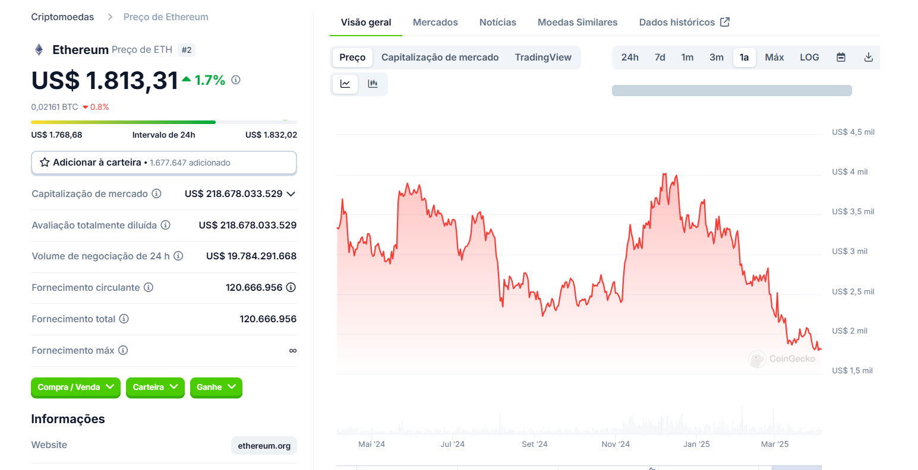This screenshot has width=918, height=470.
Task: Switch to the Mercados tab
Action: point(436,23)
